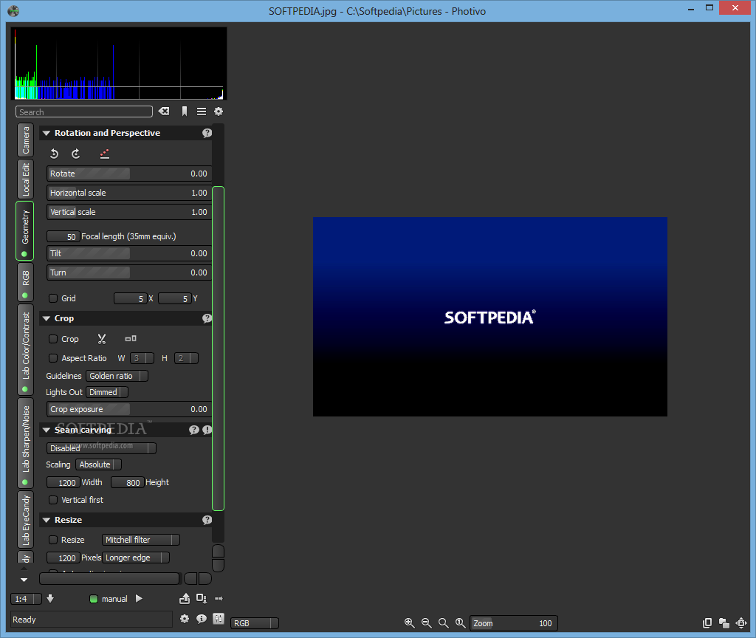Open help for Rotation and Perspective
Viewport: 756px width, 638px height.
coord(207,133)
